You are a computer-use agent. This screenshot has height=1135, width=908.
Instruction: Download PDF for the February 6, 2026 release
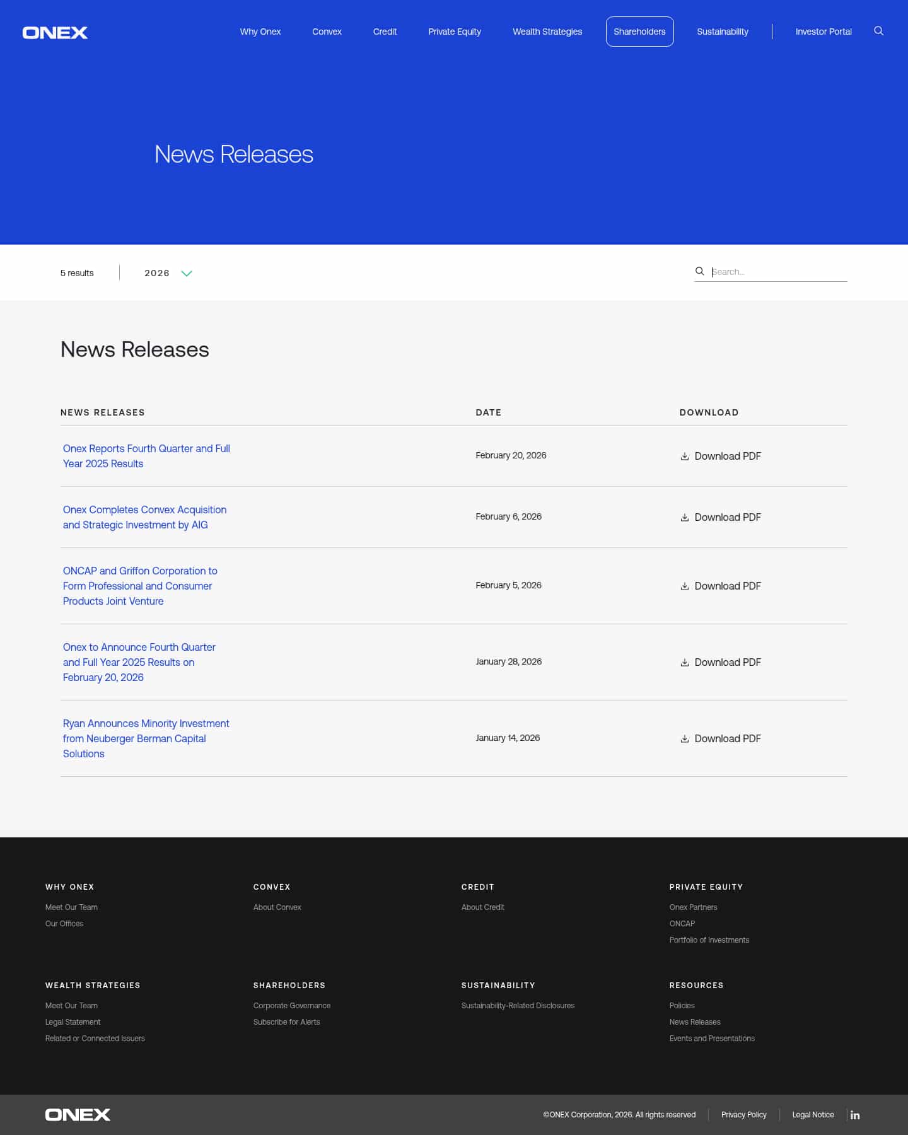[x=721, y=517]
